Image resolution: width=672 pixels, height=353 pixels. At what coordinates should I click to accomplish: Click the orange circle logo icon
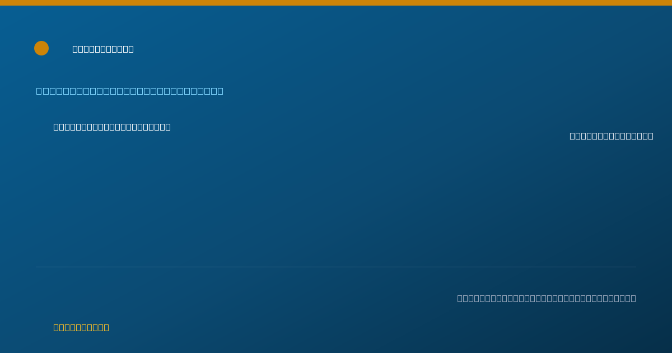coord(41,48)
